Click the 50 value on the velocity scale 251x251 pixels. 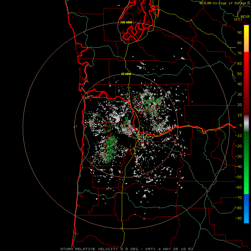tap(240, 74)
